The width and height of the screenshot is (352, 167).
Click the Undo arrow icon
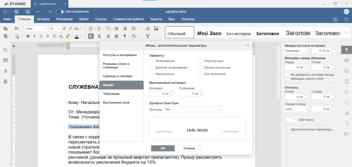coord(38,12)
